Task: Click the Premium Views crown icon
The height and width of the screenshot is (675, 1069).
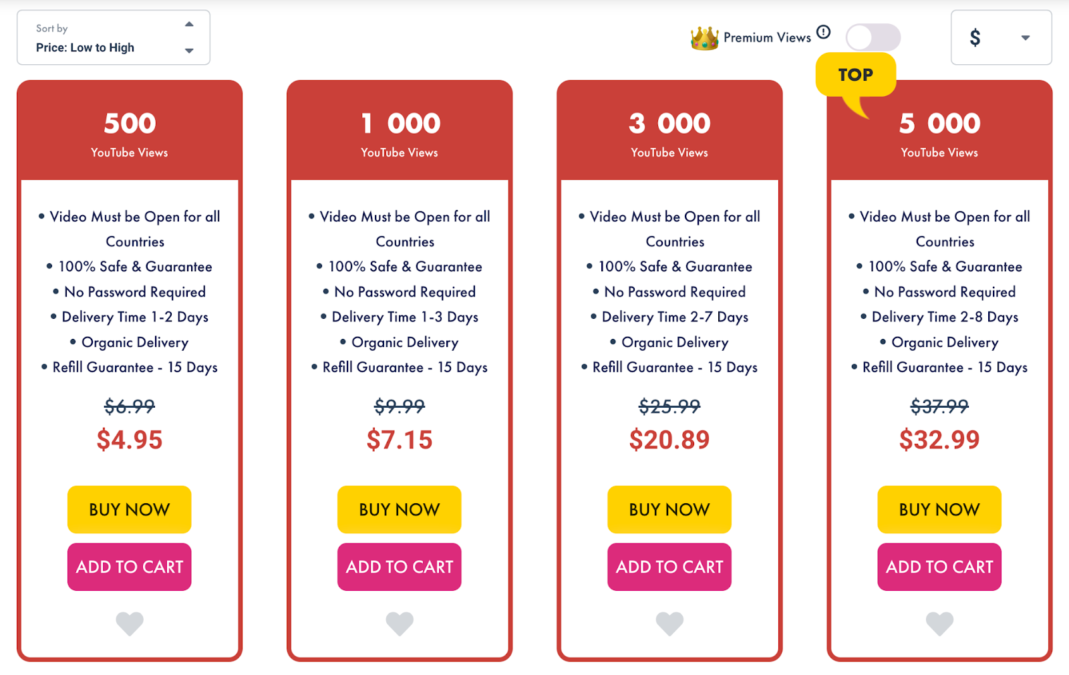Action: pyautogui.click(x=704, y=38)
